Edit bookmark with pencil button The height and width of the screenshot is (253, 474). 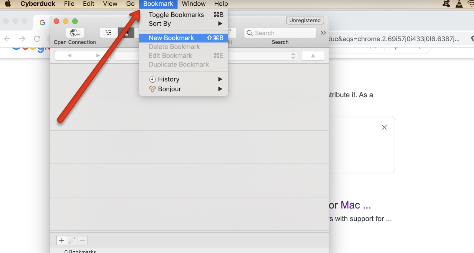click(72, 240)
